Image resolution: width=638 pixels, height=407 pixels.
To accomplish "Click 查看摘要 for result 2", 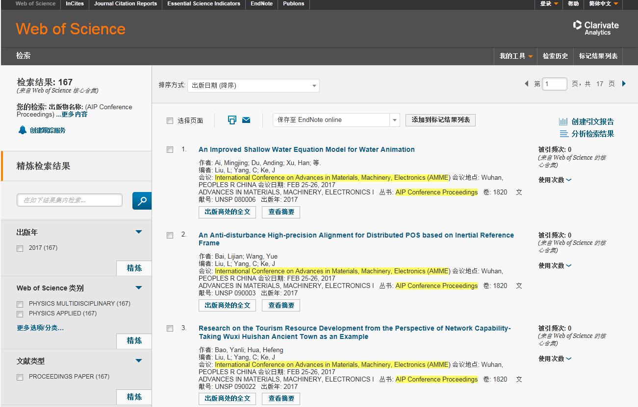I will (x=281, y=306).
